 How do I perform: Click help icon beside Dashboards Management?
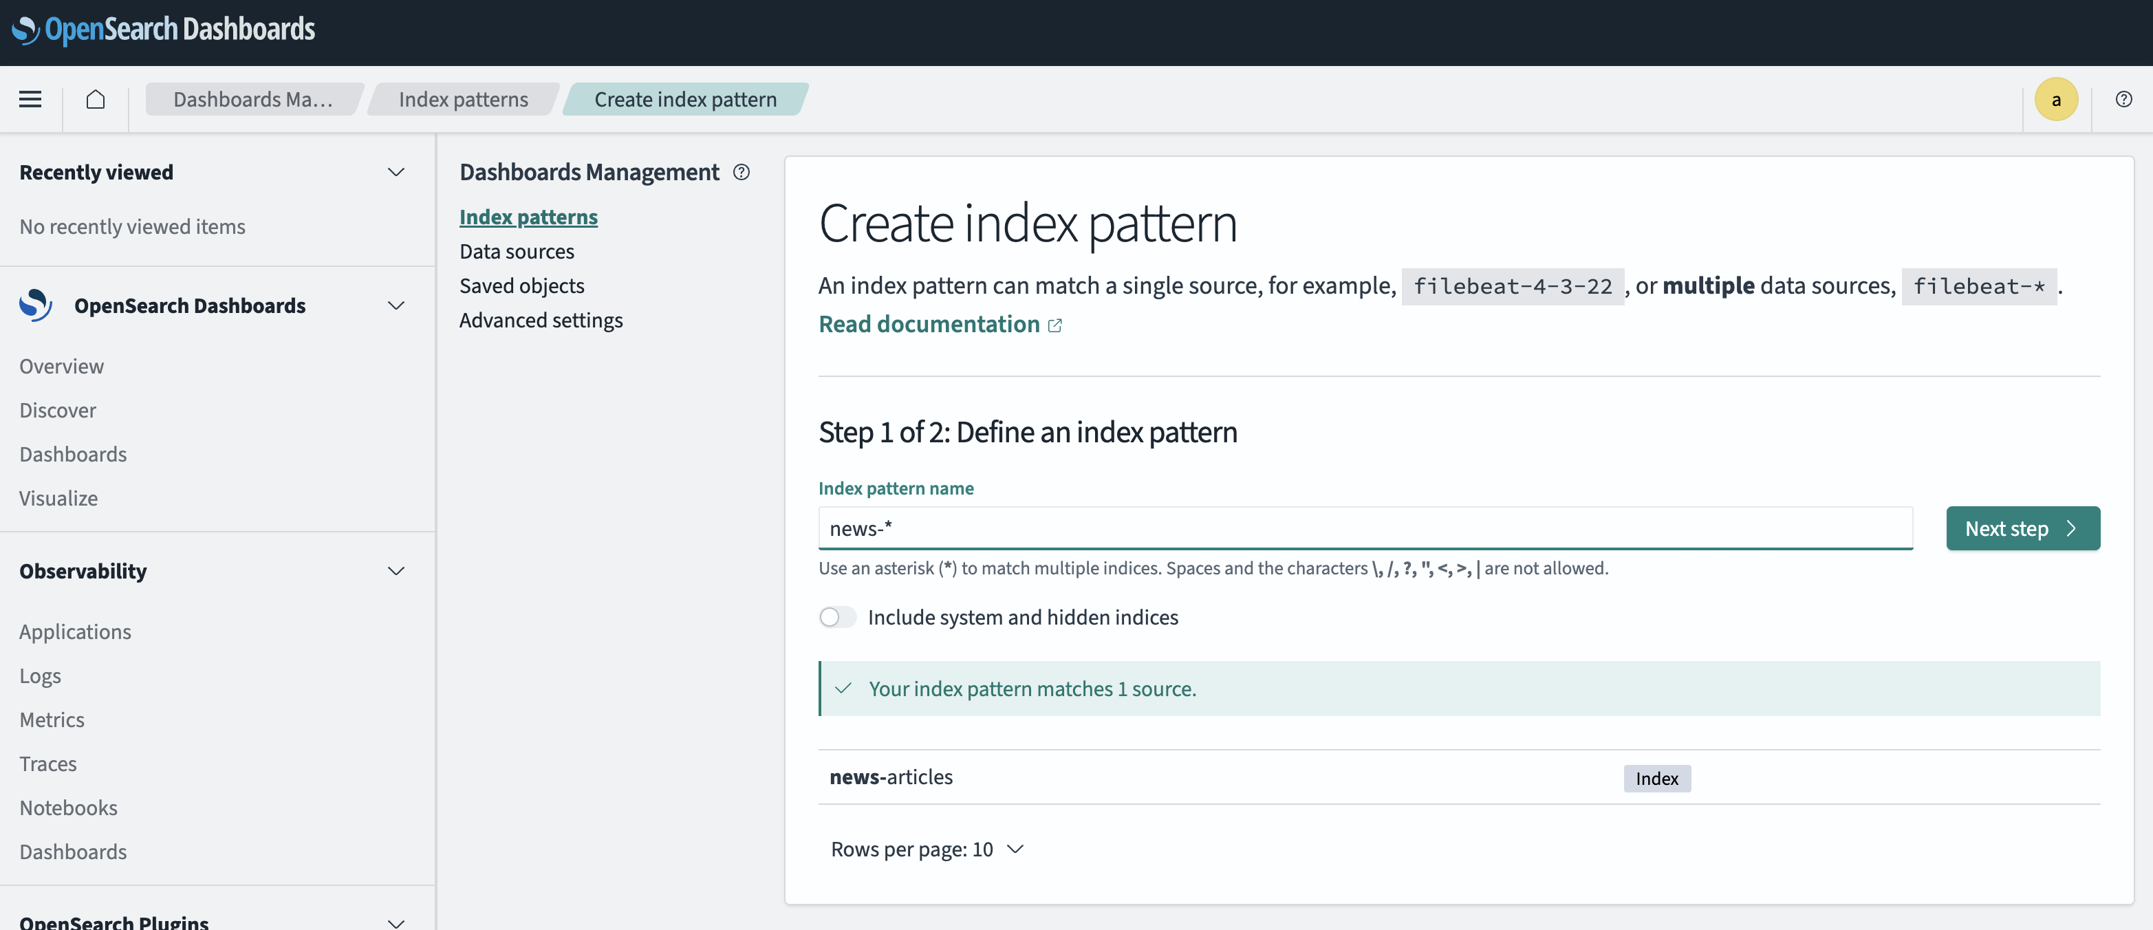742,172
